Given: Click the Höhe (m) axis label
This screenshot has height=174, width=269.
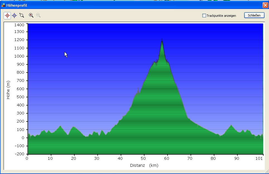Looking at the screenshot, I should point(8,90).
